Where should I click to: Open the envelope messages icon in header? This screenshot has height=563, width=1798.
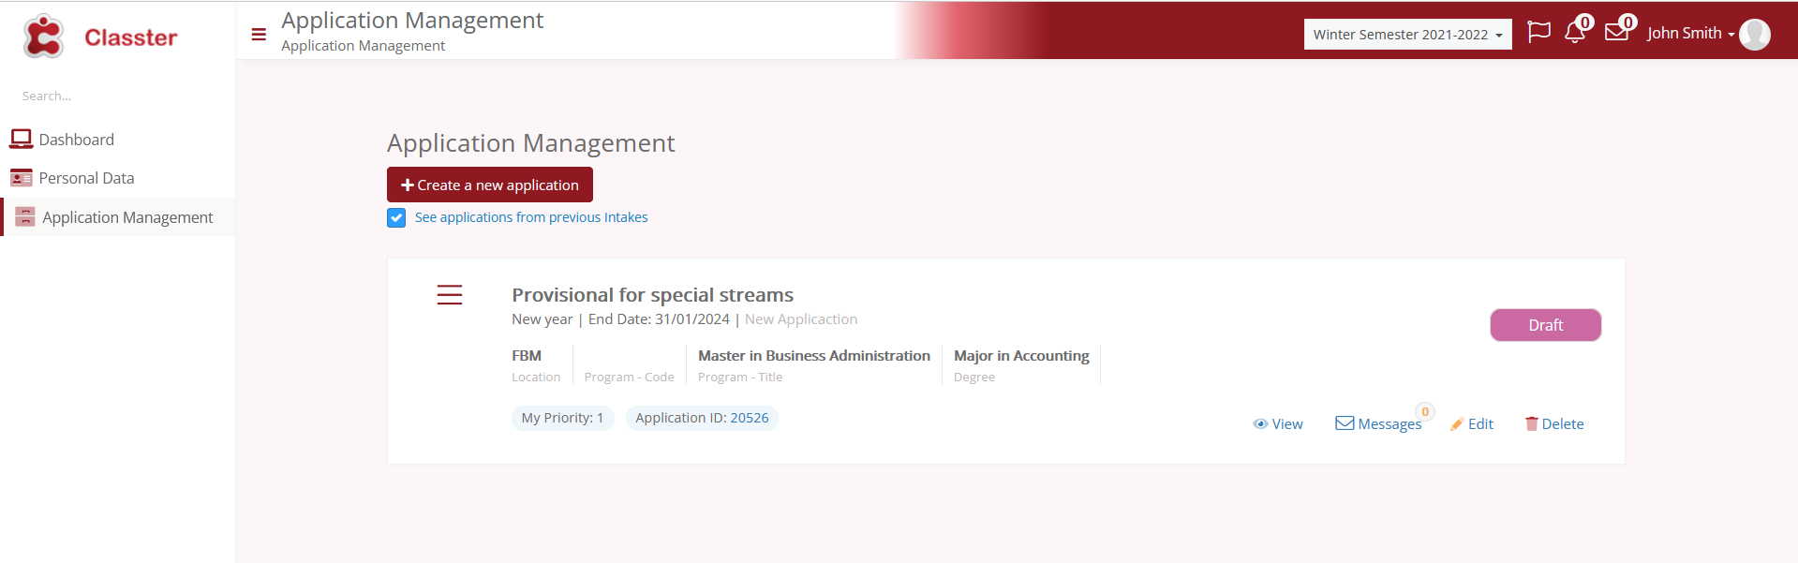pyautogui.click(x=1616, y=33)
